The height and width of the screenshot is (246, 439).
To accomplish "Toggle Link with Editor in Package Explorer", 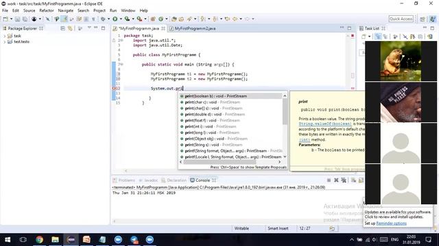I will click(70, 29).
